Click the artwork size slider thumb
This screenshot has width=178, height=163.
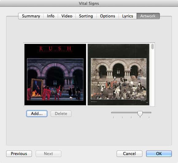click(140, 114)
